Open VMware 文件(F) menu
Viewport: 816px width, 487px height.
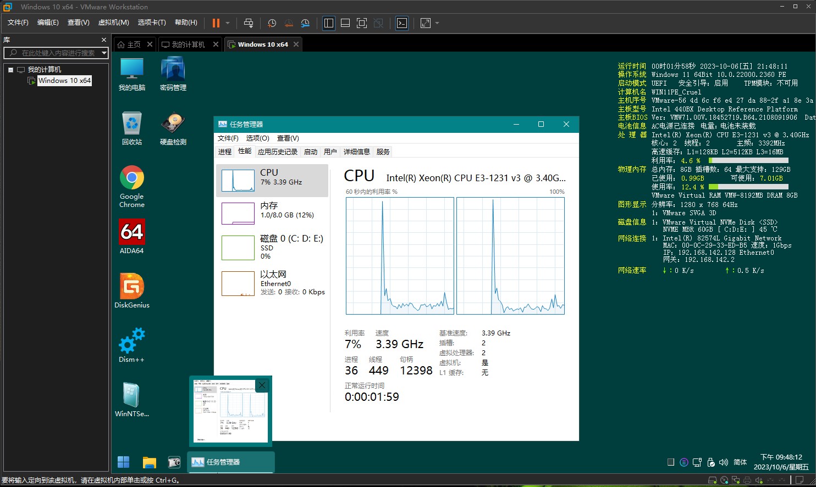pos(18,23)
